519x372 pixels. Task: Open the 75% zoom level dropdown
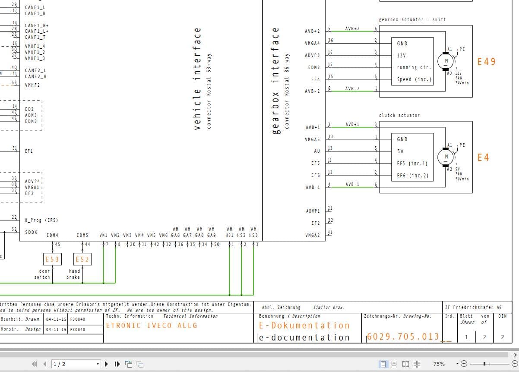(x=457, y=364)
